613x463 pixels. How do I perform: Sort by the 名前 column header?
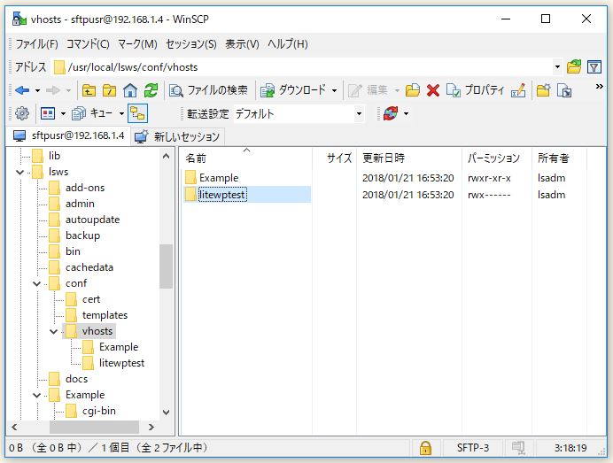pos(246,158)
